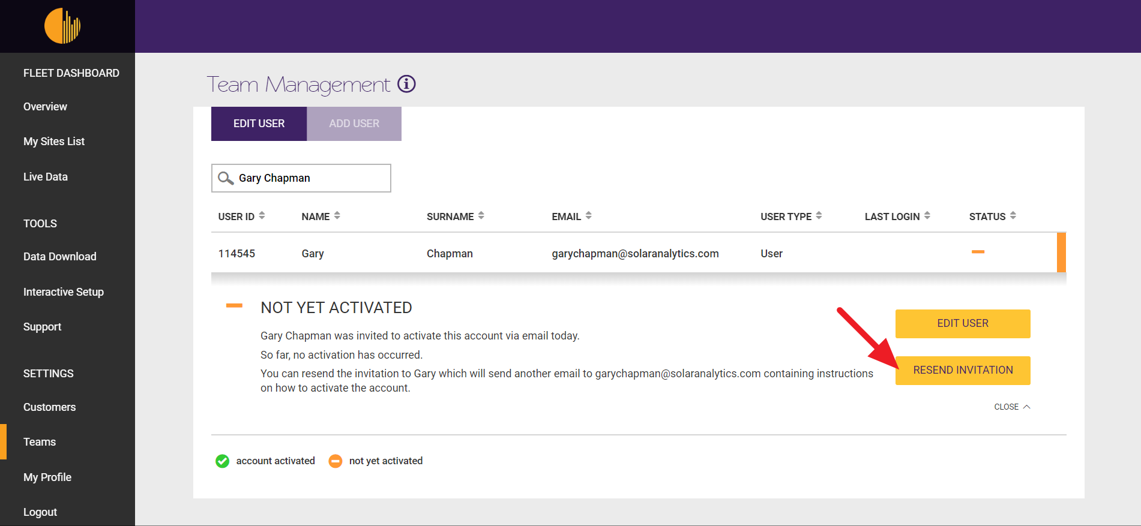Sort table by Email column arrows
Screen dimensions: 1141x526
(589, 216)
